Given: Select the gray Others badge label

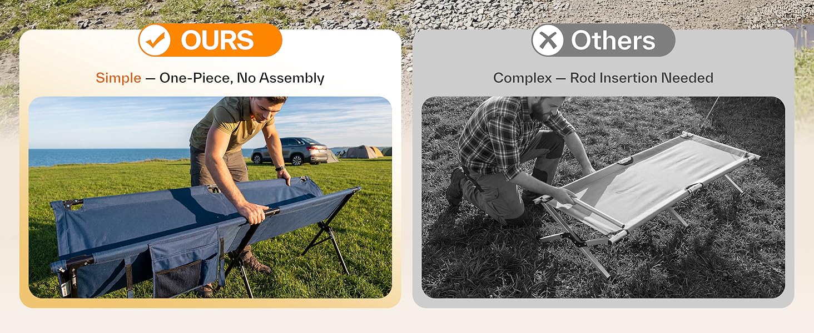Looking at the screenshot, I should 603,40.
